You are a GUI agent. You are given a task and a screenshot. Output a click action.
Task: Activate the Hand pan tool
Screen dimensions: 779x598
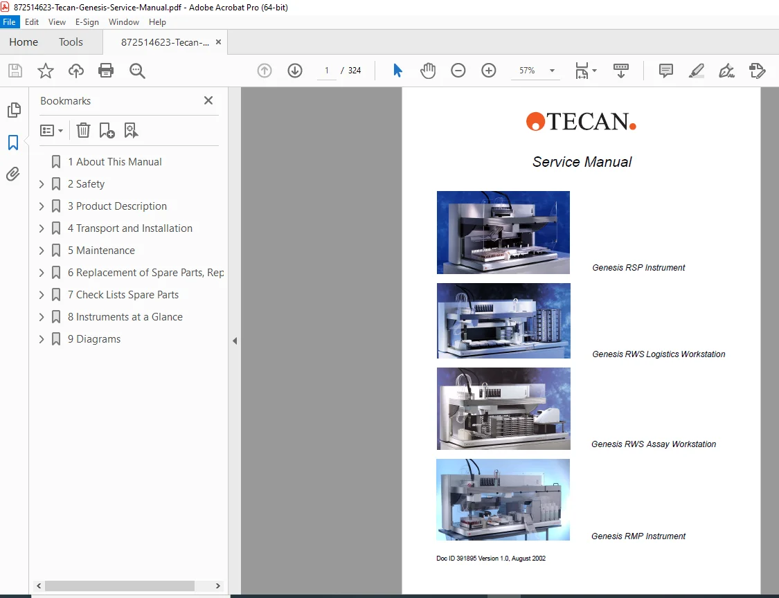pos(428,71)
